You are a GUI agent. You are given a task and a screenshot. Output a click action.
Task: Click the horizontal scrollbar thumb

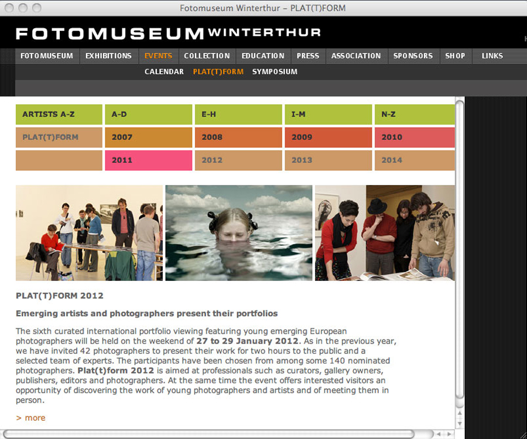pyautogui.click(x=208, y=434)
